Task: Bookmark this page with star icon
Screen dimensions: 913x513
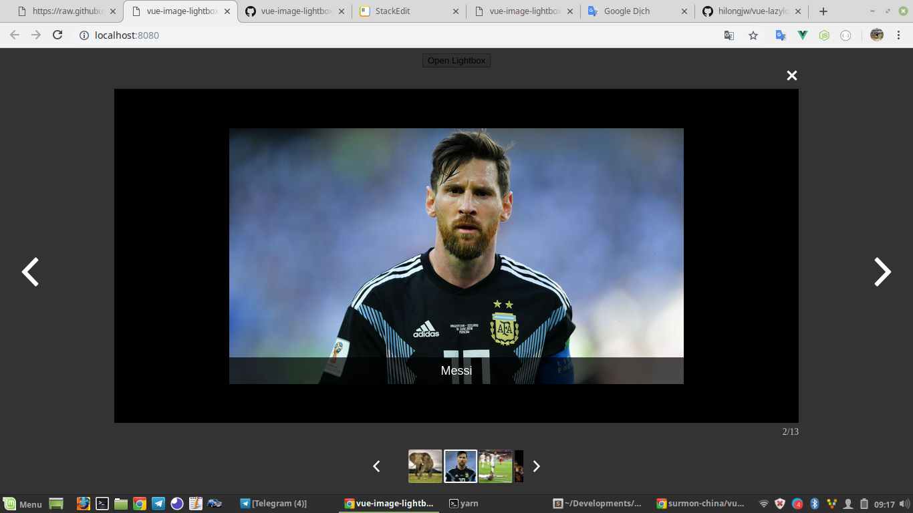Action: (x=753, y=35)
